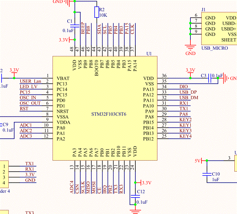Image resolution: width=237 pixels, height=214 pixels.
Task: Click the 1uF value under C10
Action: 216,180
